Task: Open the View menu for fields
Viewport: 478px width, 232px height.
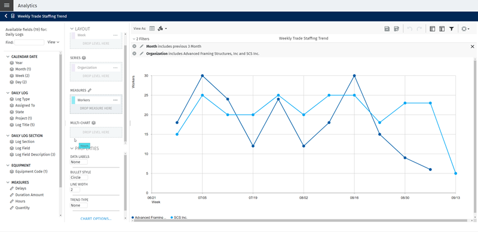Action: coord(53,42)
